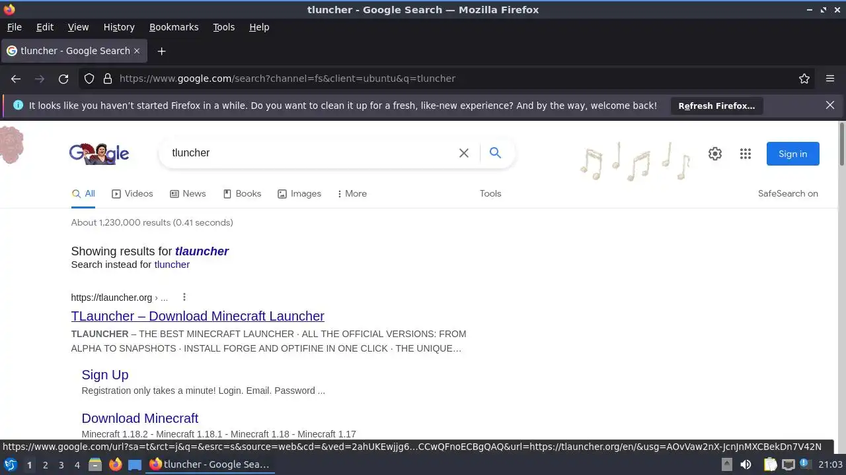Click the taskbar clock showing 21:03
846x475 pixels.
(x=830, y=464)
